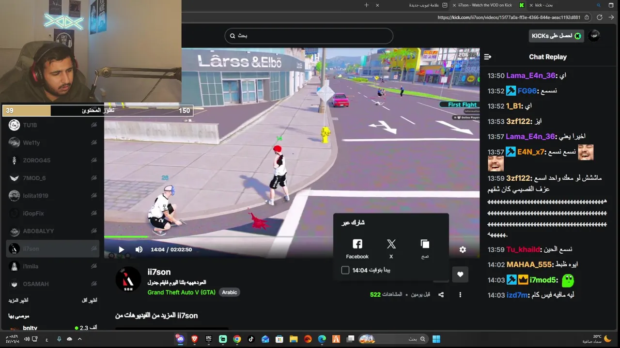The image size is (620, 348).
Task: Mute the video player volume
Action: (x=139, y=249)
